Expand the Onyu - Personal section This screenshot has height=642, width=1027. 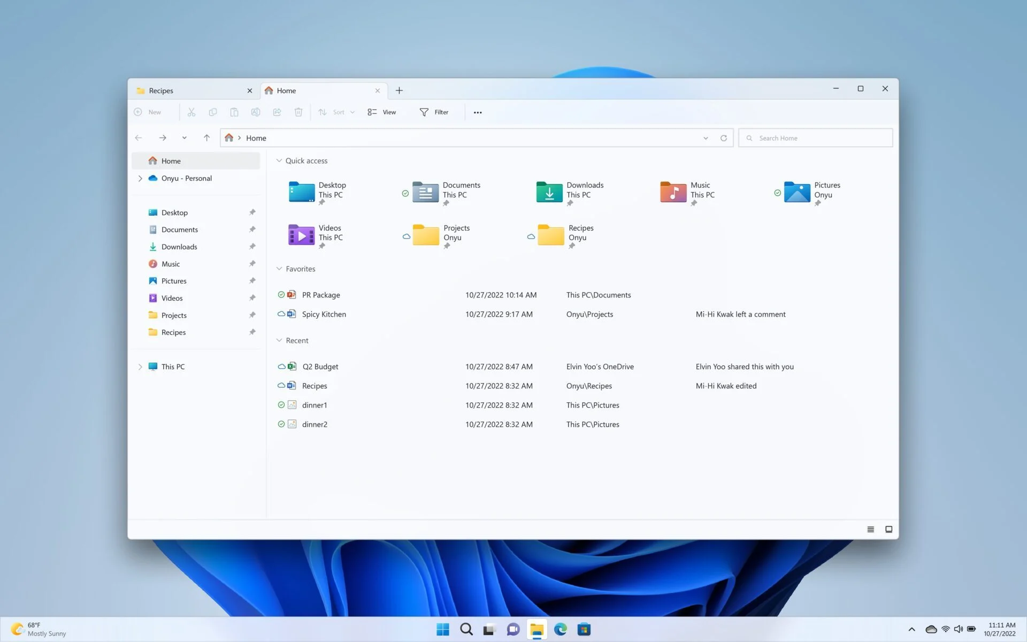pyautogui.click(x=140, y=178)
